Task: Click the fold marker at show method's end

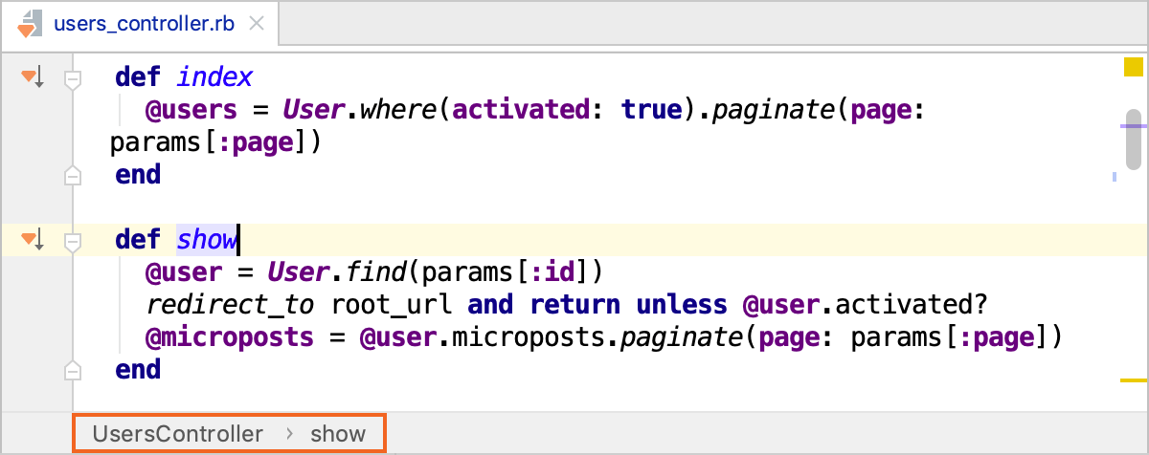Action: (72, 370)
